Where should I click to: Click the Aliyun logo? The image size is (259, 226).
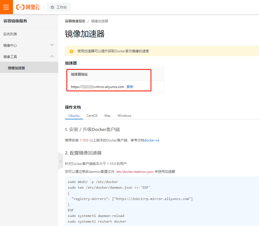click(x=28, y=7)
